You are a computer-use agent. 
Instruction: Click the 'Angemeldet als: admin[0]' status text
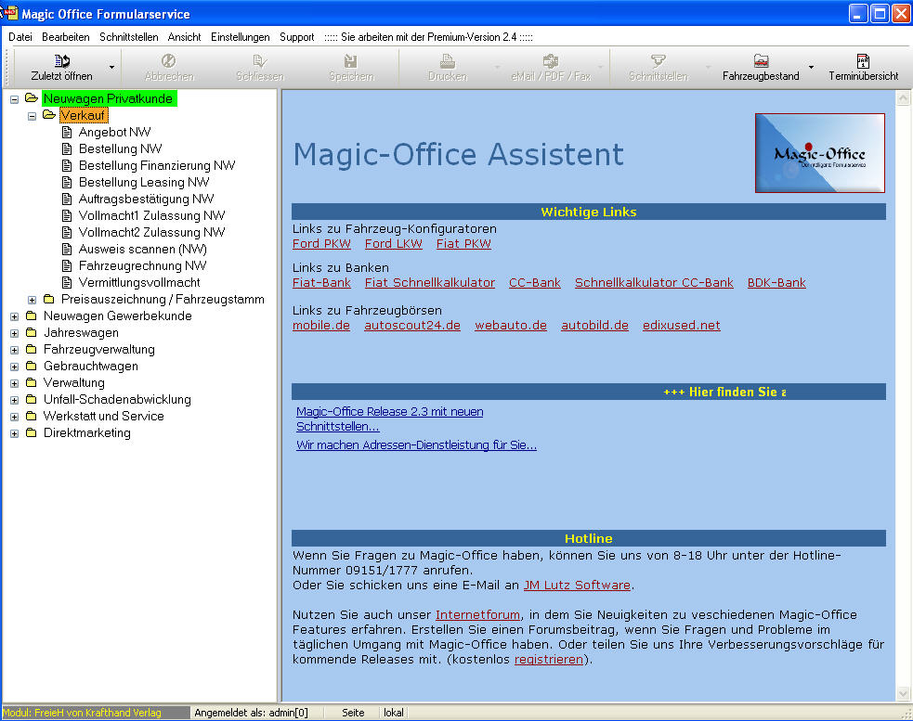click(x=251, y=713)
